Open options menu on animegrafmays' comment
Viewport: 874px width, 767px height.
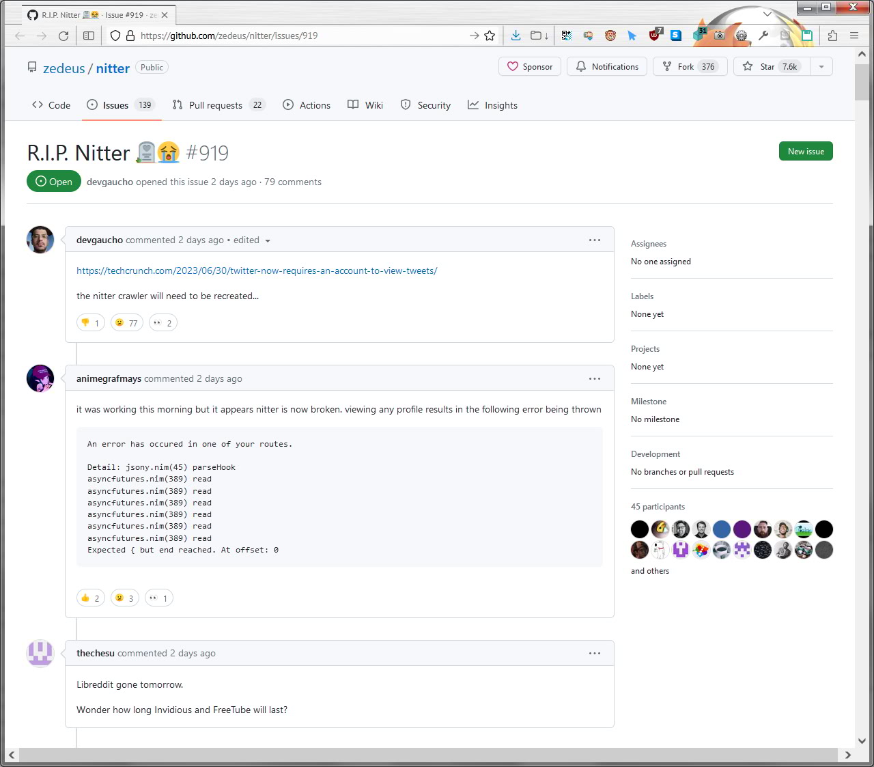coord(595,378)
